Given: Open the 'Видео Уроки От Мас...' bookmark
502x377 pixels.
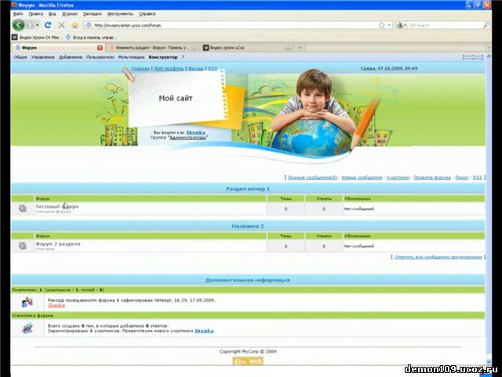Looking at the screenshot, I should coord(37,38).
